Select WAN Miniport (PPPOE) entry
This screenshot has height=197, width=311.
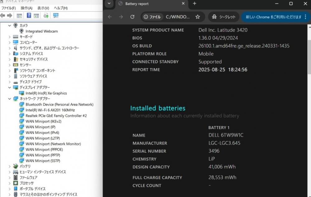click(44, 150)
